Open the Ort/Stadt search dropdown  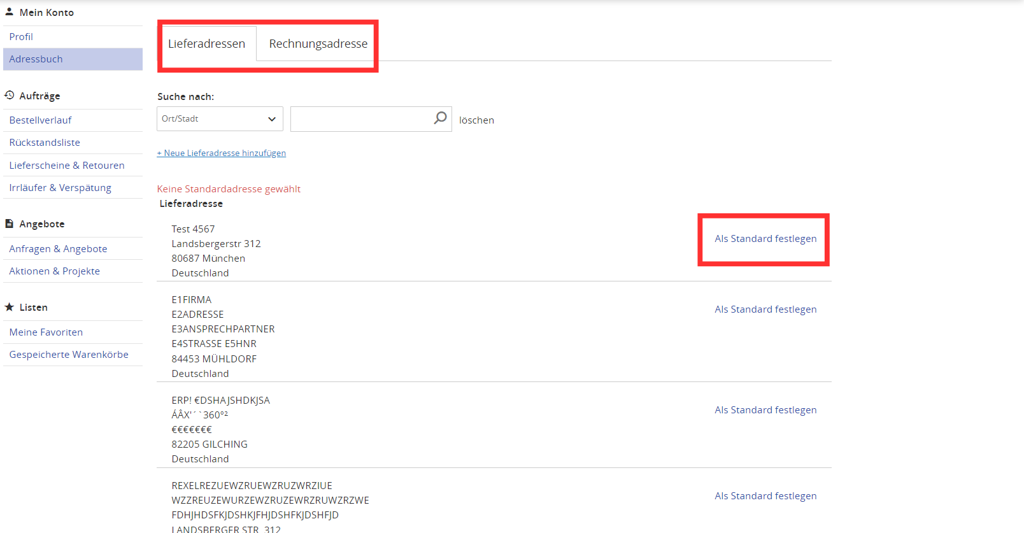pos(220,119)
